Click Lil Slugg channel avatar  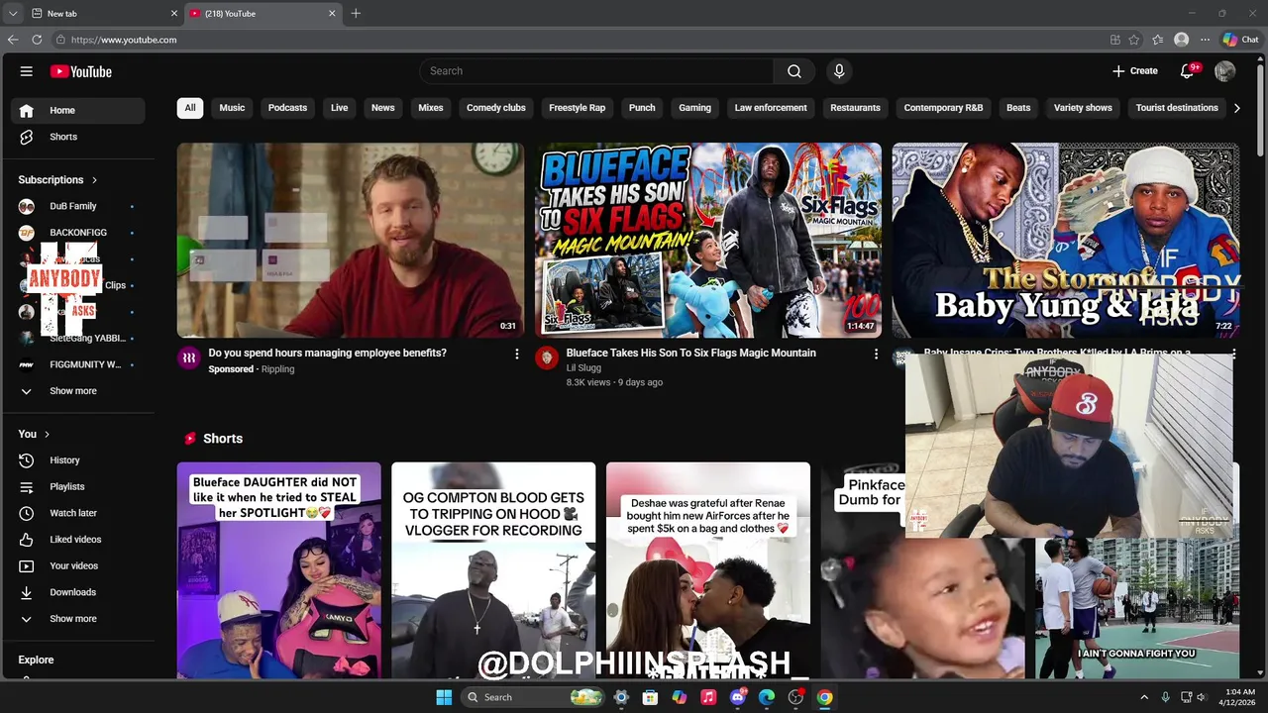click(x=547, y=357)
